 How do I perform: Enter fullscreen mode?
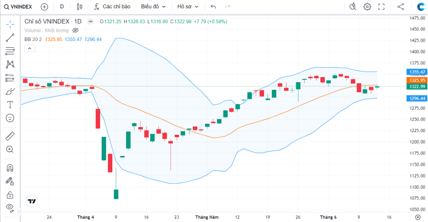pyautogui.click(x=381, y=7)
